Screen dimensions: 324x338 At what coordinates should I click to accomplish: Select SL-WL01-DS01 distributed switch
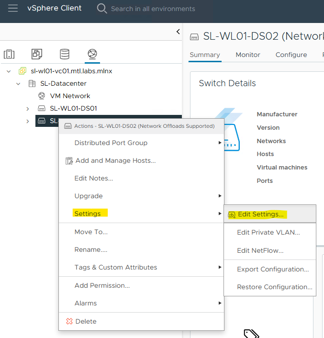[x=73, y=108]
